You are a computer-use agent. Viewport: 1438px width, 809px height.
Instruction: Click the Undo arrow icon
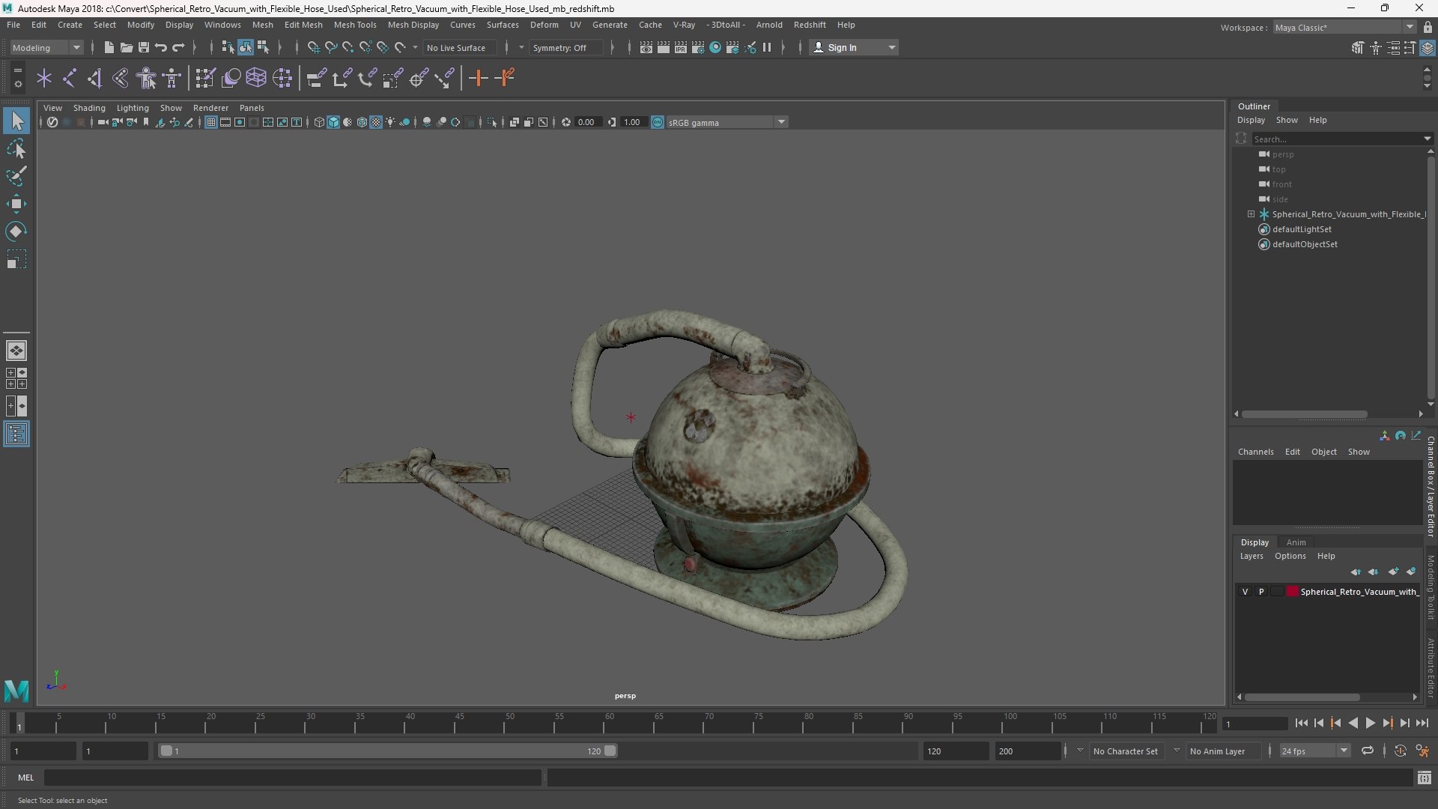tap(160, 47)
